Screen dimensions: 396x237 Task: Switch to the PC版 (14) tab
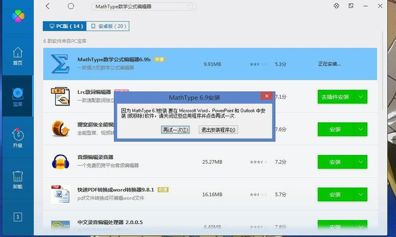[x=65, y=26]
